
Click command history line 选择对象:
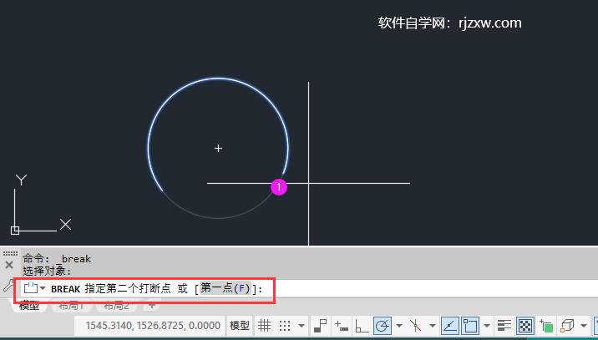(47, 271)
